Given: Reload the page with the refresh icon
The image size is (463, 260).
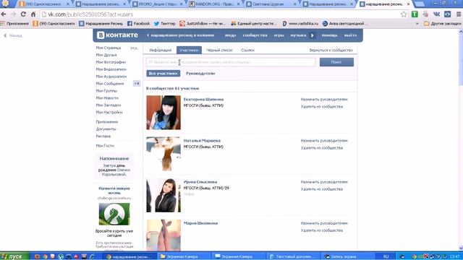Looking at the screenshot, I should [23, 14].
